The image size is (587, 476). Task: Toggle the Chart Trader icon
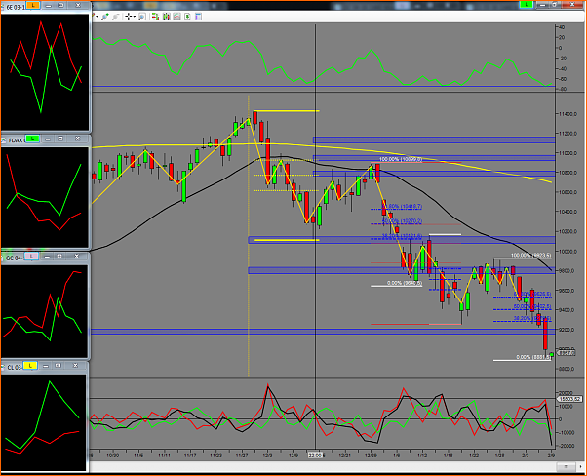point(155,17)
